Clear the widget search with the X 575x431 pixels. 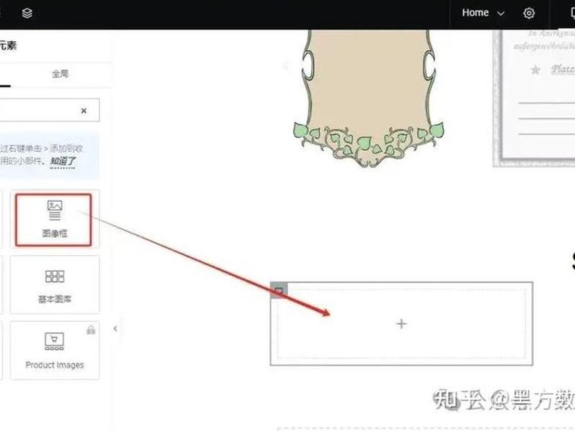tap(83, 111)
